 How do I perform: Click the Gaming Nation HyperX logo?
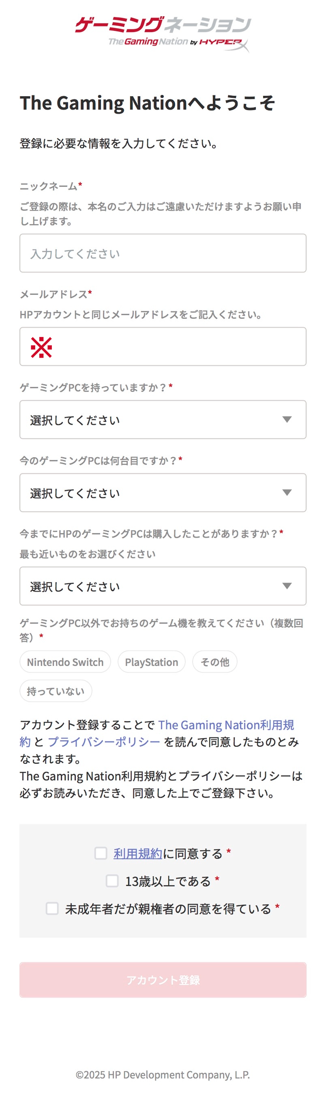pos(163,34)
